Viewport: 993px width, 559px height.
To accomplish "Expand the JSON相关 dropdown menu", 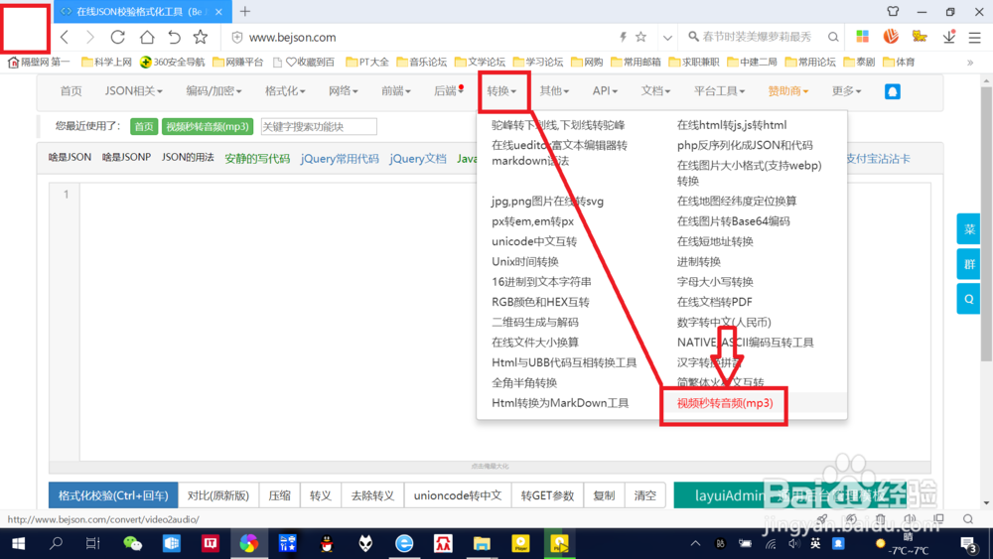I will pos(134,91).
